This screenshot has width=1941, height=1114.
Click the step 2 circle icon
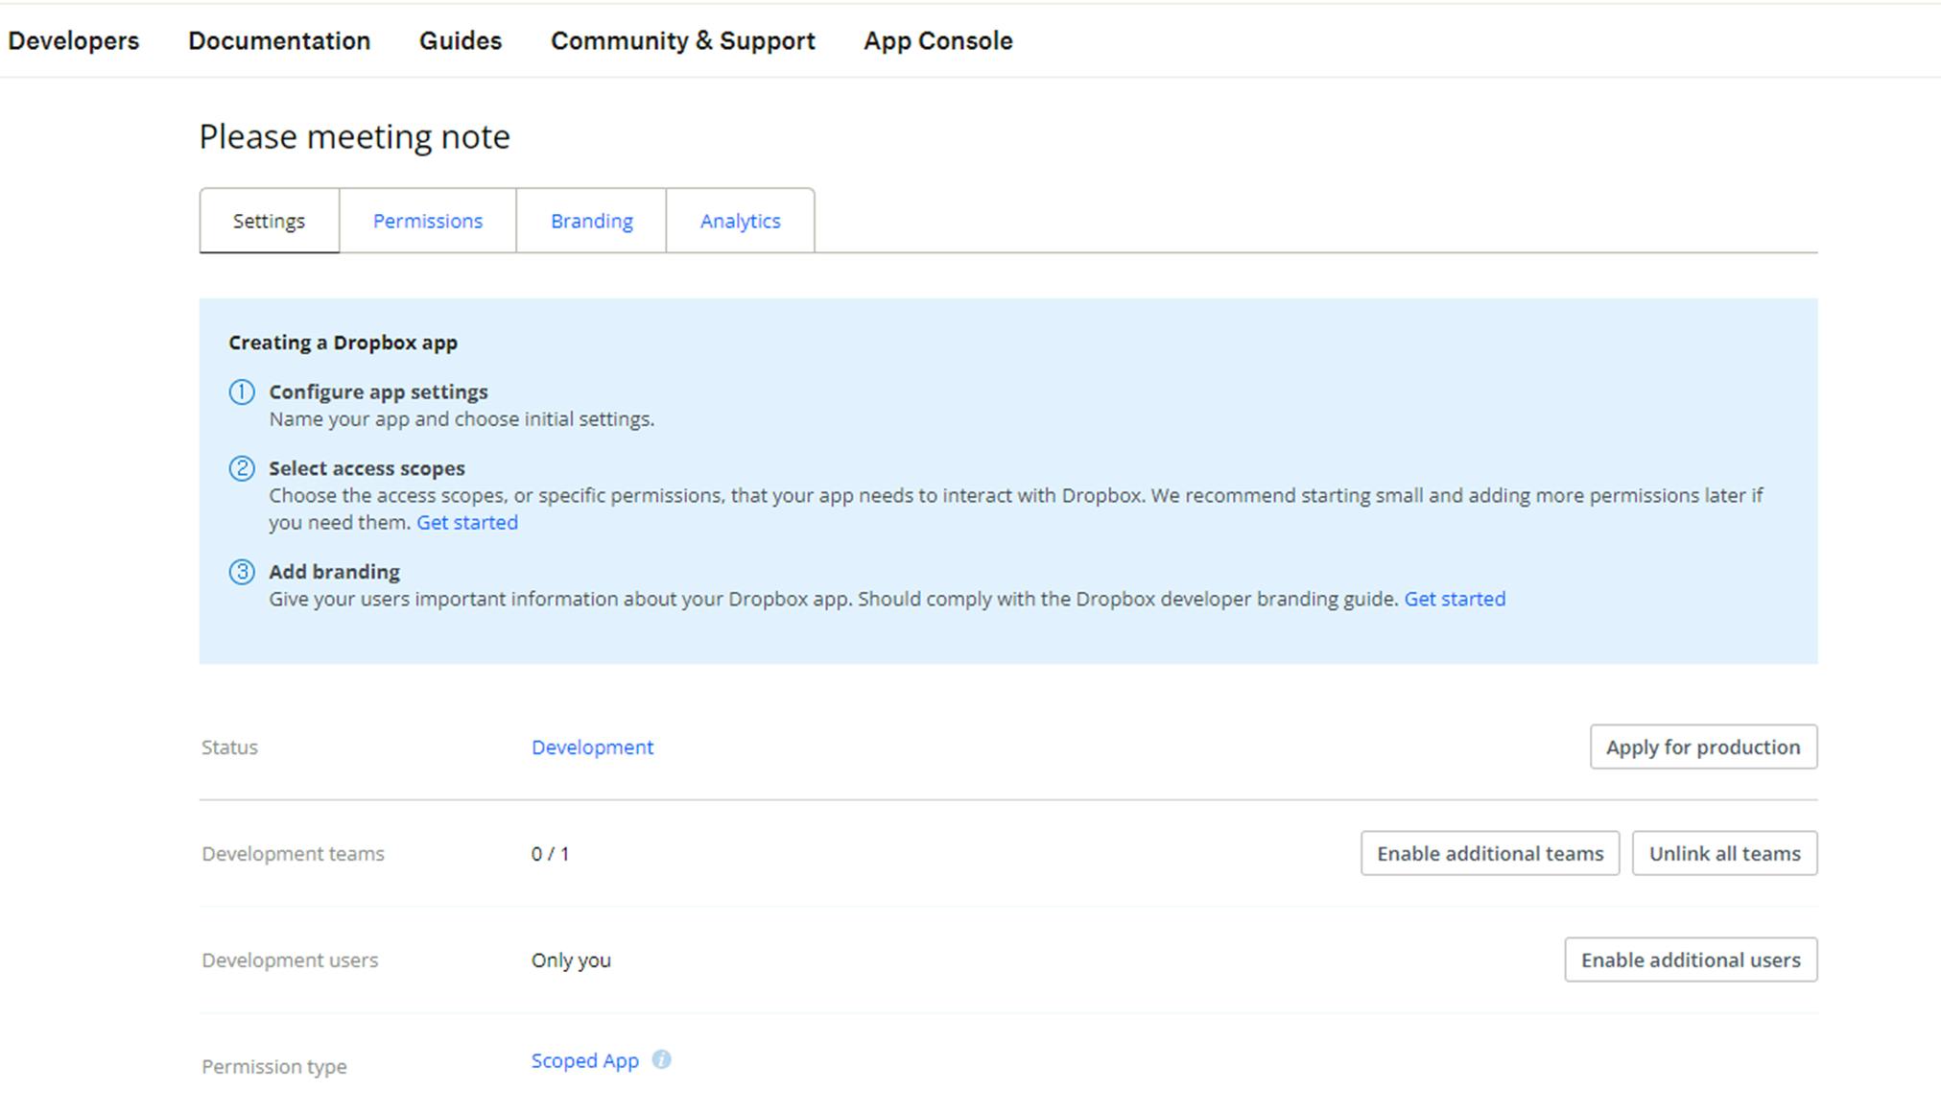[242, 468]
